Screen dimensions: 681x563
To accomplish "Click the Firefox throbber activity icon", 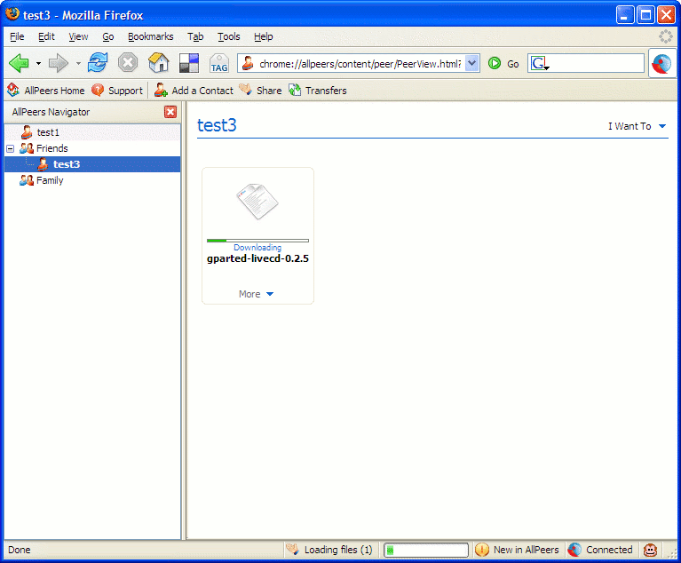I will point(665,36).
